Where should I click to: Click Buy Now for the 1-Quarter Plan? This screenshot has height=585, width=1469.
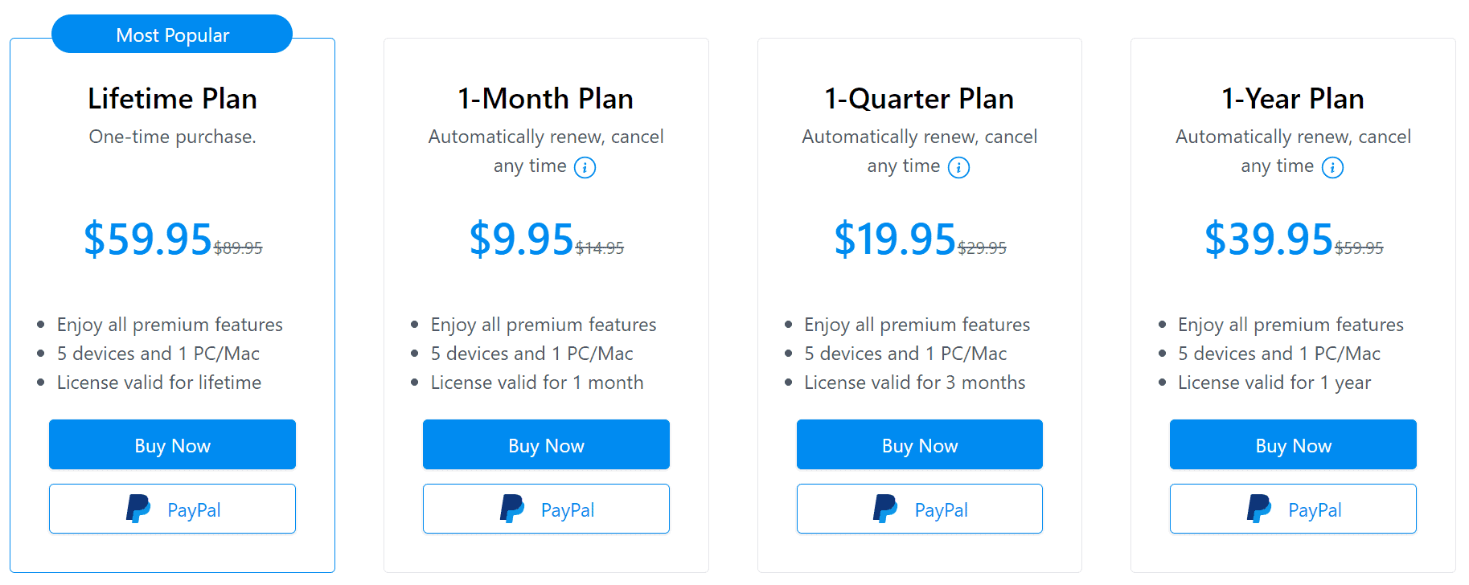(919, 444)
